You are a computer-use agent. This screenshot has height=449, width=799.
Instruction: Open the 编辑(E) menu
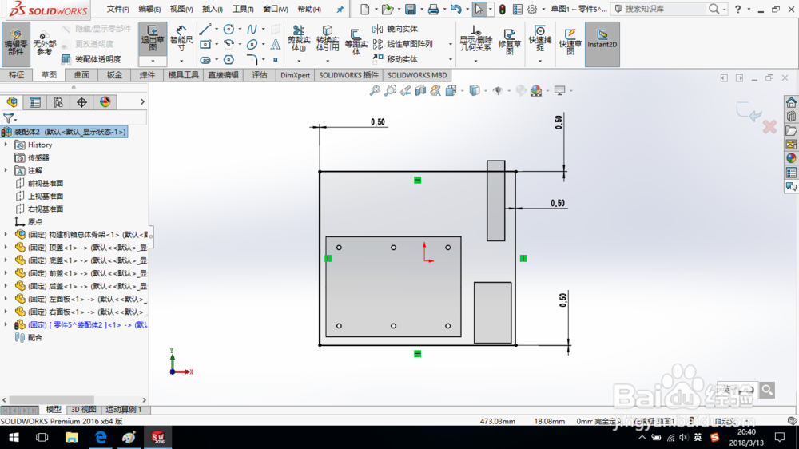(149, 9)
